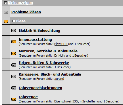Open the Probleme klären forum
This screenshot has height=105, width=123.
click(26, 12)
